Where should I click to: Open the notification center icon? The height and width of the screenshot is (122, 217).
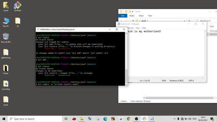point(212,119)
